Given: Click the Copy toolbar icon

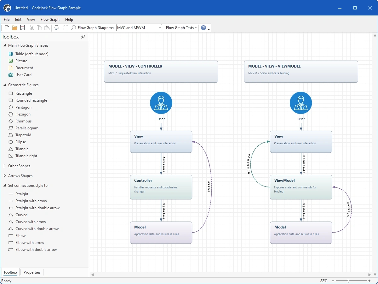Looking at the screenshot, I should coord(39,28).
